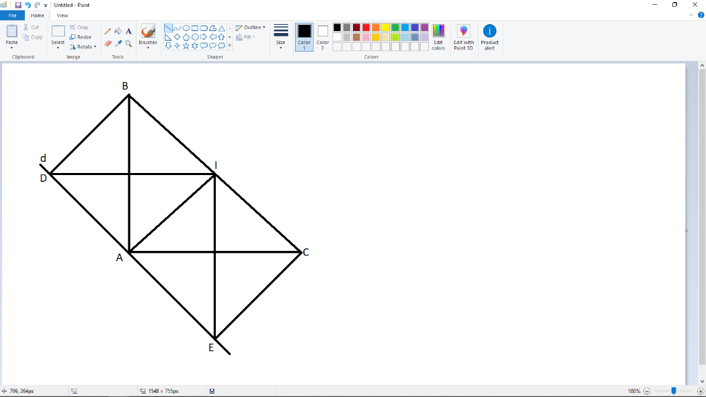Click the Zoom in plus button

pos(700,391)
